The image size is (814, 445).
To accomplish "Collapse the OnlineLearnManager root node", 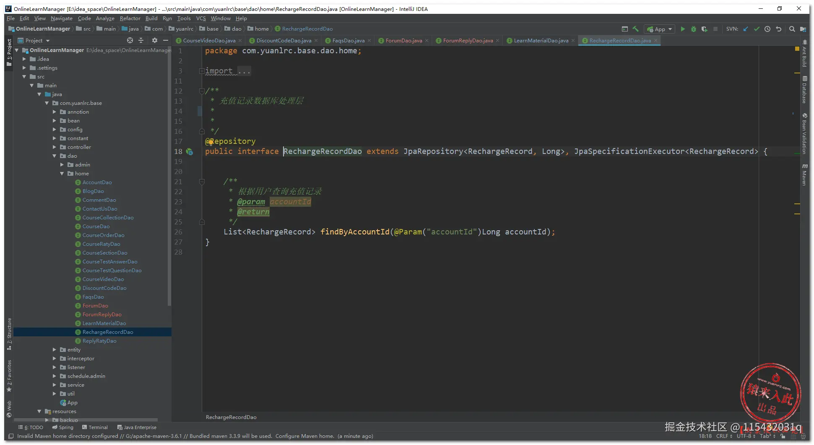I will point(17,50).
